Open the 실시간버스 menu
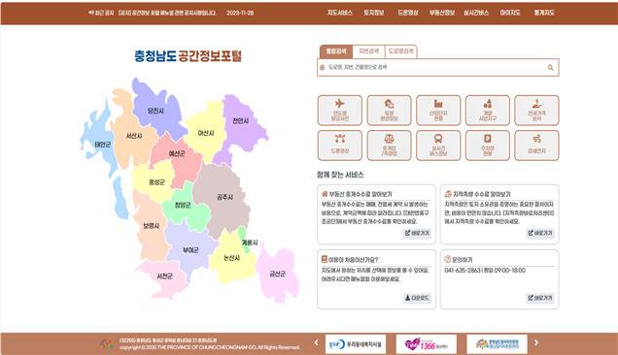The width and height of the screenshot is (618, 355). coord(476,13)
